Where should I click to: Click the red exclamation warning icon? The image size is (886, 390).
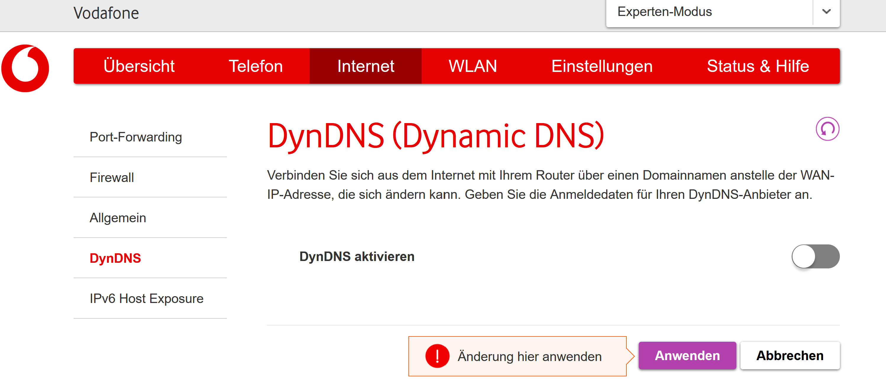pos(437,356)
